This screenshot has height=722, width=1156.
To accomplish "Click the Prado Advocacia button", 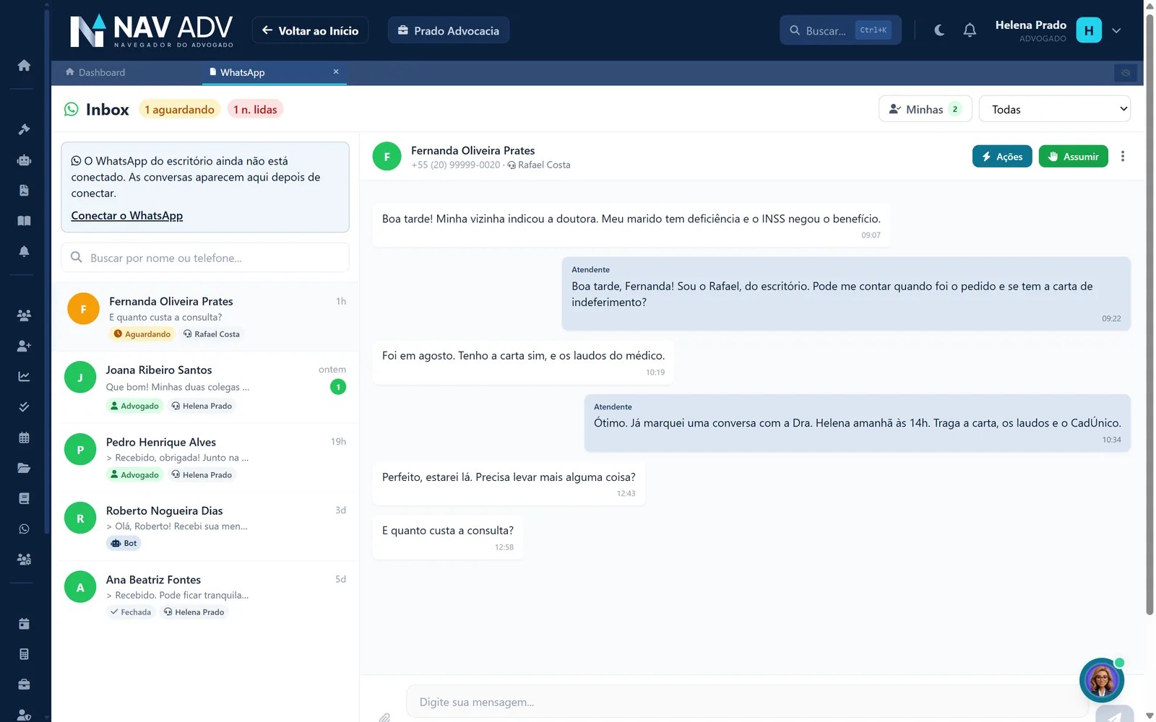I will click(x=449, y=30).
